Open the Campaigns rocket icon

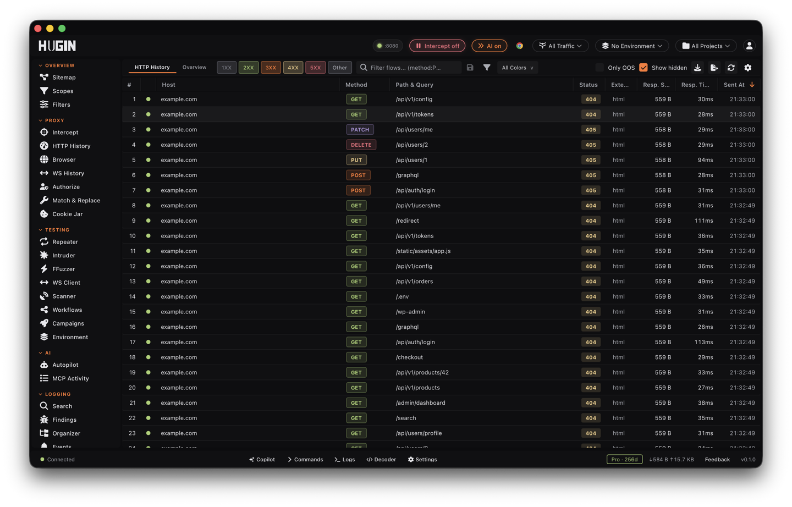coord(44,323)
